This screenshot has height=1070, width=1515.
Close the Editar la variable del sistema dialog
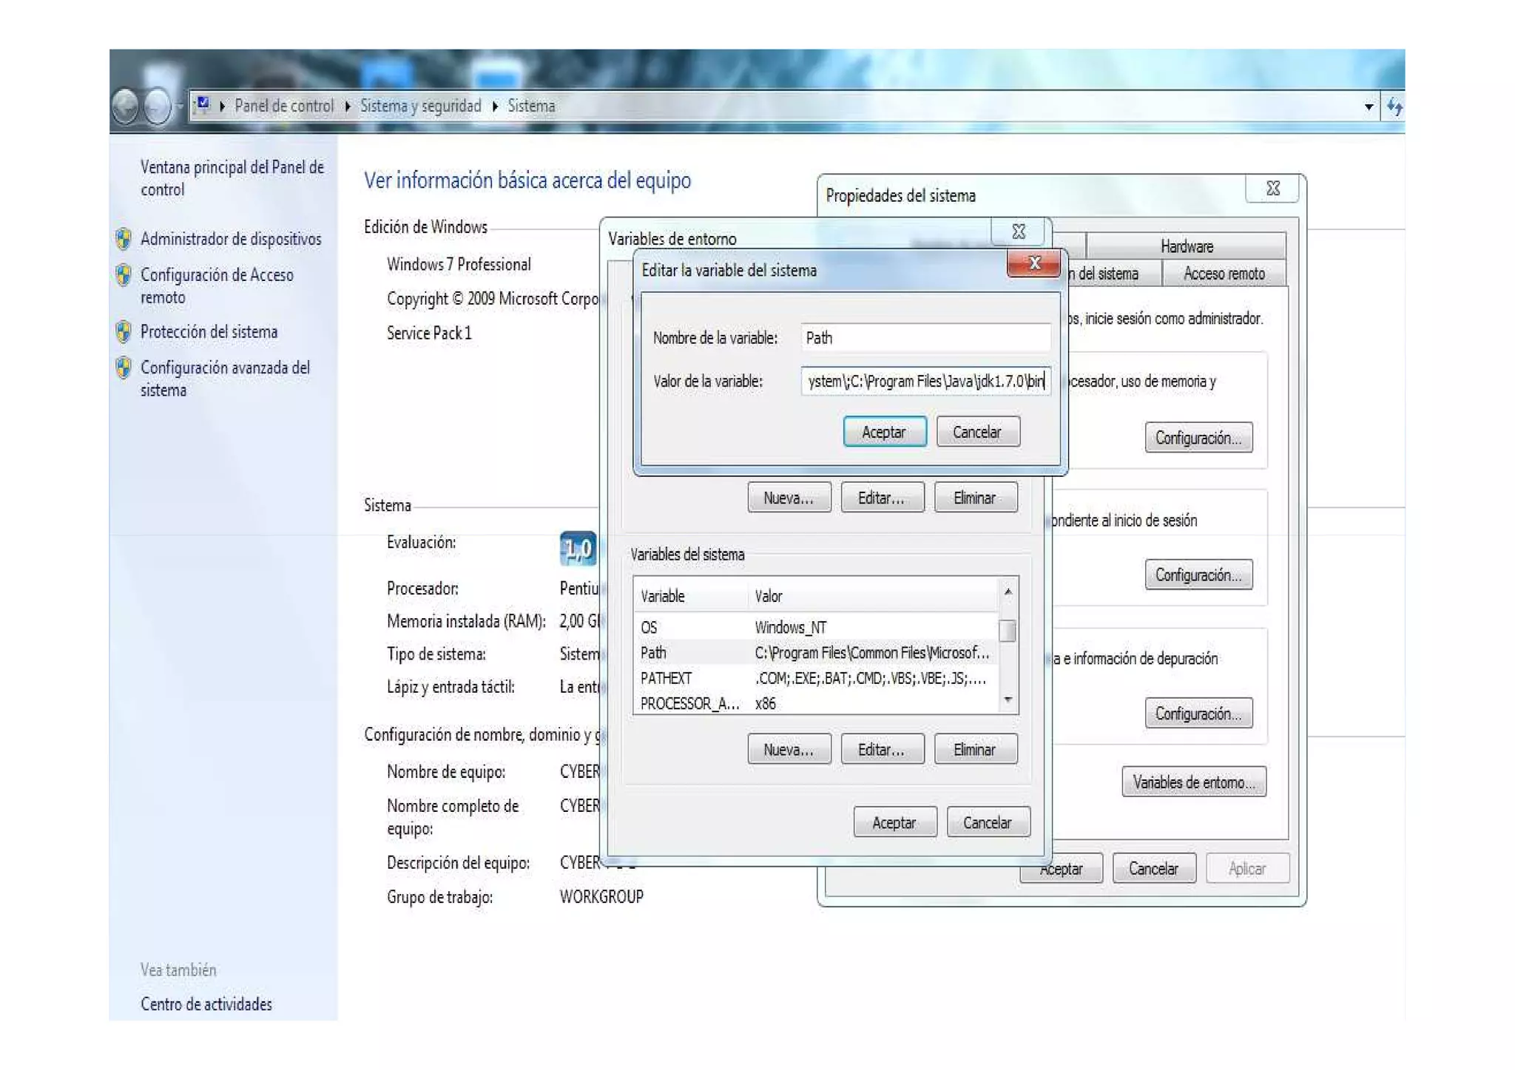pyautogui.click(x=1033, y=263)
